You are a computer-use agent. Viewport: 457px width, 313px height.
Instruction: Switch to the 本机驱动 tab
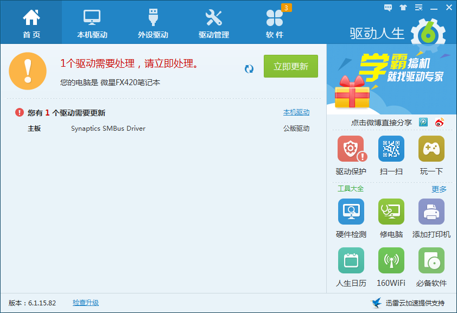[92, 23]
